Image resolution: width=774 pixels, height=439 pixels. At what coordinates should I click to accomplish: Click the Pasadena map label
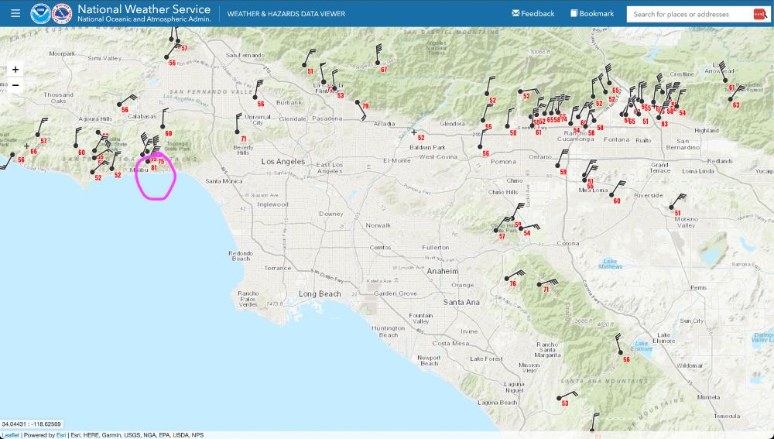point(327,118)
